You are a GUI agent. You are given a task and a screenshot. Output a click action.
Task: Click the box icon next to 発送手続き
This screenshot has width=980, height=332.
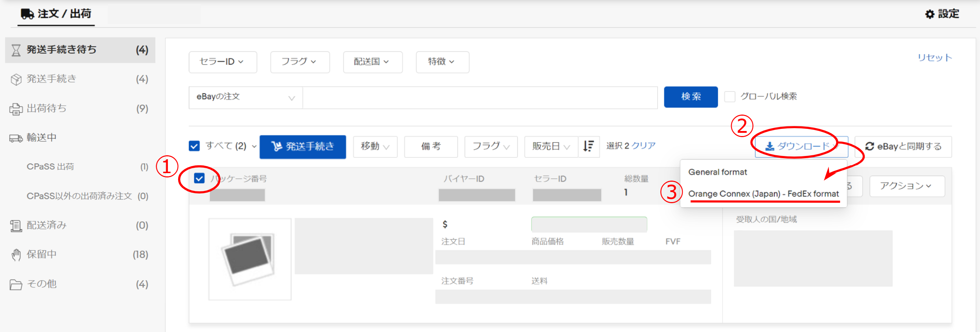click(x=16, y=79)
